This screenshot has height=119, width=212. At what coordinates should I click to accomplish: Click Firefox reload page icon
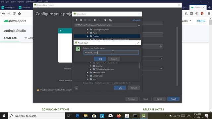tap(14, 14)
